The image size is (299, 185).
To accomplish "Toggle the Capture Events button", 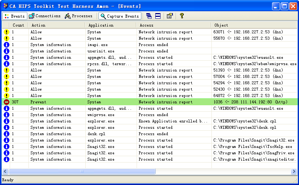I will coord(120,16).
